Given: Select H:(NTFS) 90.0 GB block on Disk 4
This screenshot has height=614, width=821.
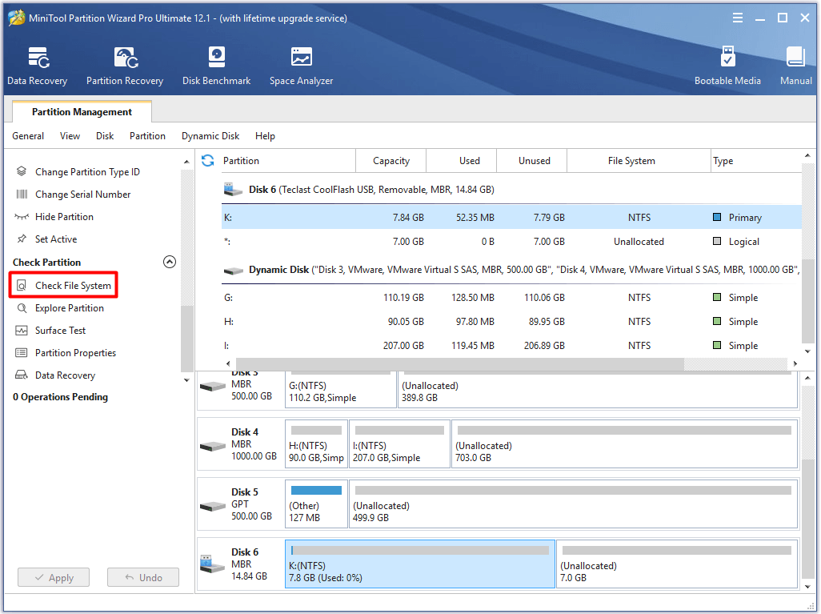Looking at the screenshot, I should pos(316,443).
